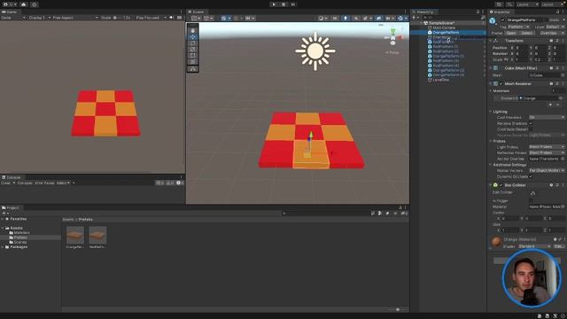The width and height of the screenshot is (567, 319).
Task: Open the Motion Vectors dropdown
Action: [x=547, y=170]
